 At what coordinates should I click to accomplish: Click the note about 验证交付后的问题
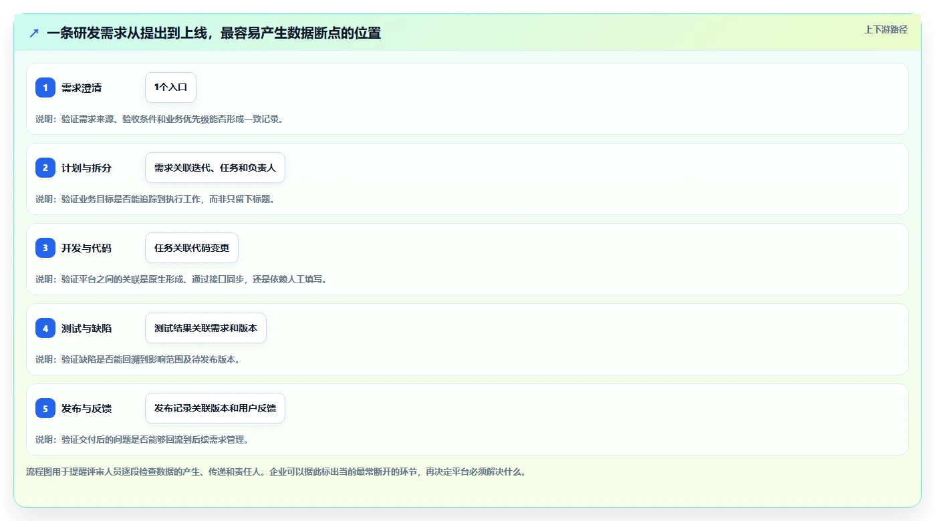(x=142, y=440)
